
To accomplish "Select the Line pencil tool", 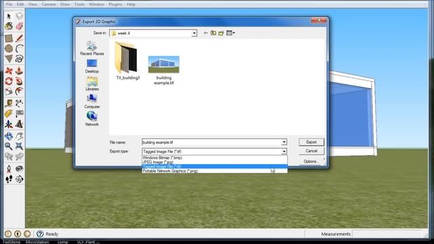I will (x=19, y=38).
